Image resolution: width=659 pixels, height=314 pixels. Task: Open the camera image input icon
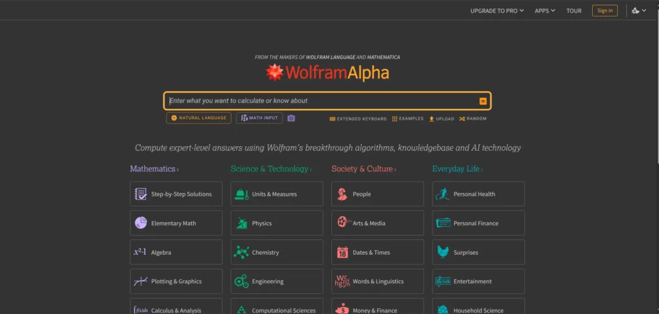pyautogui.click(x=292, y=118)
